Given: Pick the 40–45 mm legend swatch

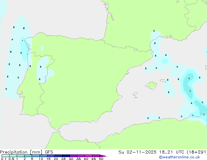Looking at the screenshot, I should pyautogui.click(x=88, y=156).
